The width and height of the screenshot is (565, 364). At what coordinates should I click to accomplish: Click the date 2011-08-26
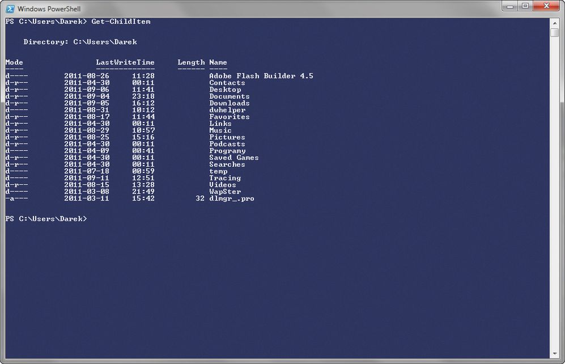point(87,76)
